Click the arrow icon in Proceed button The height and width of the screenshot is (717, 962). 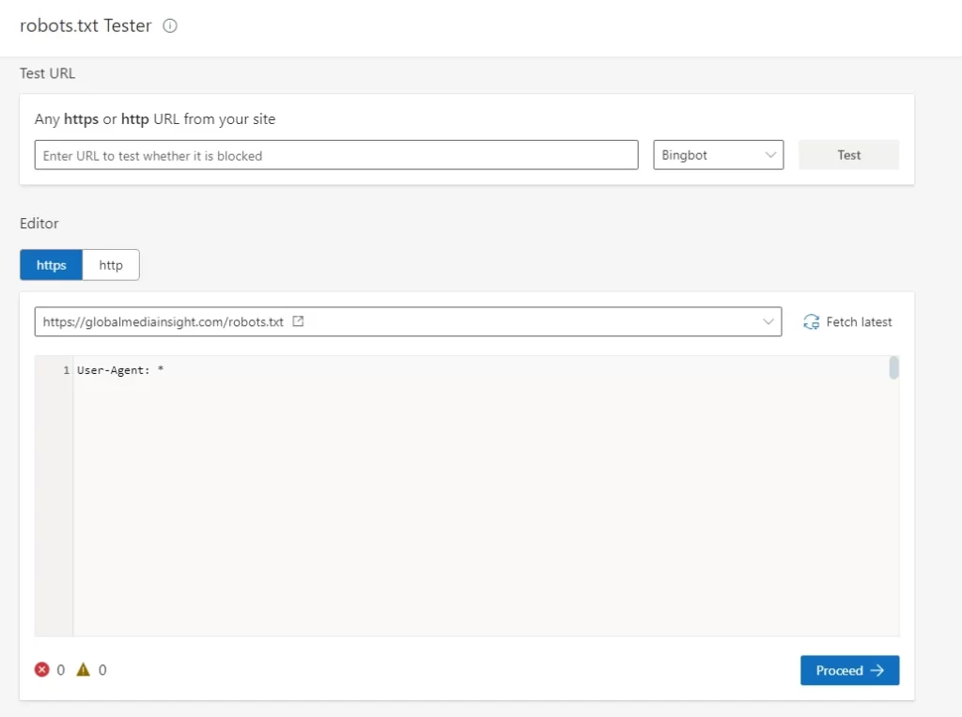click(877, 670)
